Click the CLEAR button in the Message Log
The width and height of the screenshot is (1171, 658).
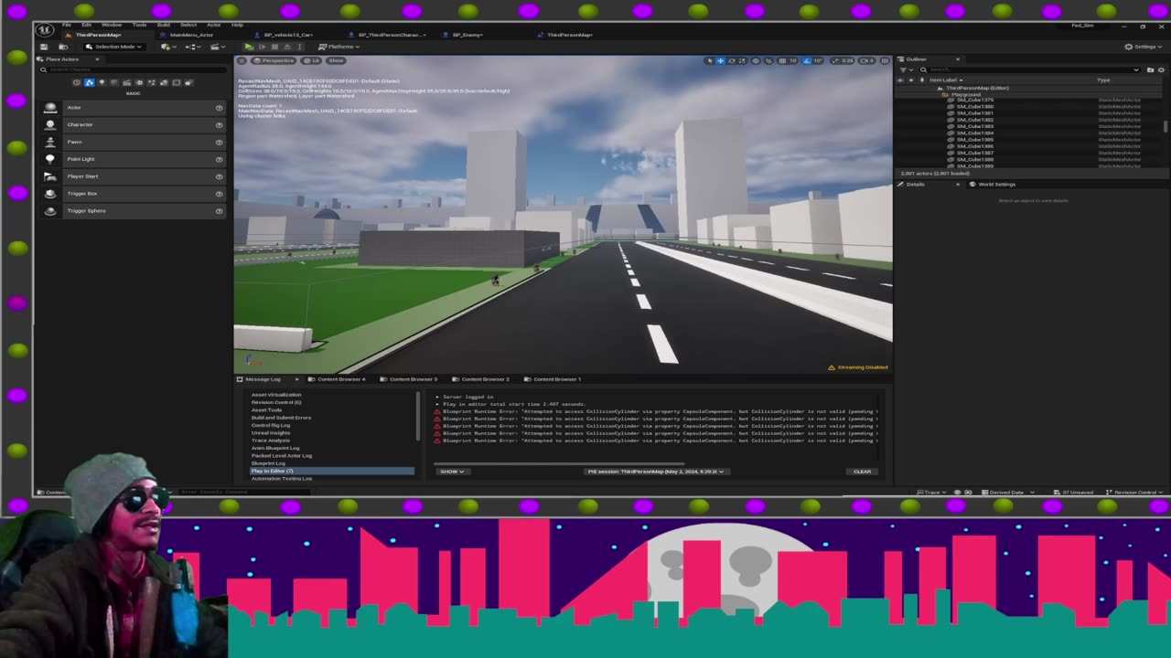click(862, 472)
